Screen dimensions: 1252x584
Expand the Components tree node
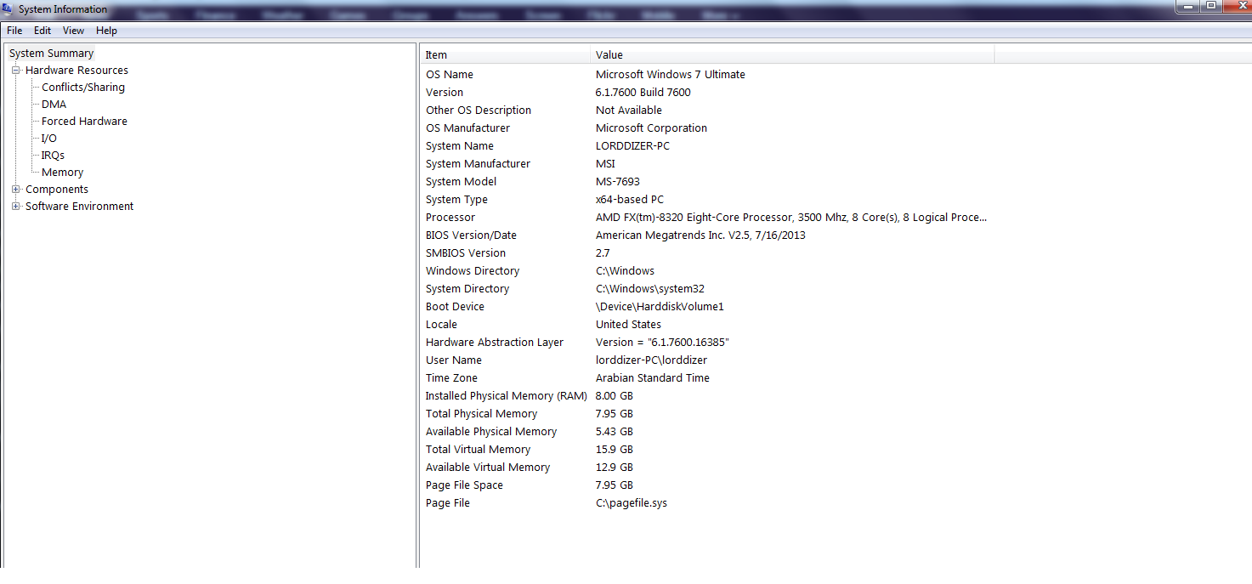[15, 190]
